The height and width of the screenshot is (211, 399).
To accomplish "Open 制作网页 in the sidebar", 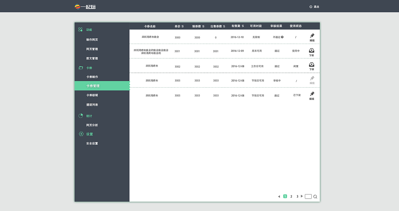I will pyautogui.click(x=92, y=40).
